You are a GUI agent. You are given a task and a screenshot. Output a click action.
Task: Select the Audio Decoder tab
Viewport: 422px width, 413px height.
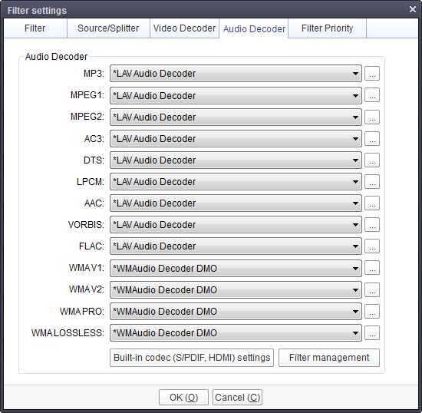pos(254,28)
